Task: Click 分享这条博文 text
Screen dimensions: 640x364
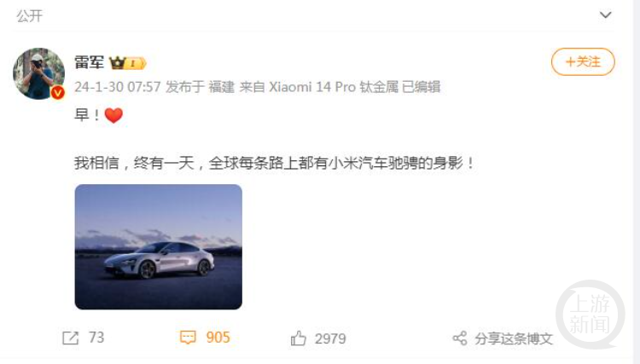Action: tap(514, 338)
